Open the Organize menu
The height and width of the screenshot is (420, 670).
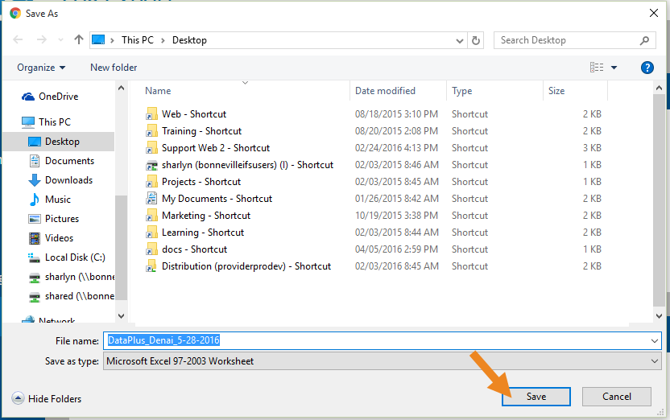pyautogui.click(x=41, y=68)
